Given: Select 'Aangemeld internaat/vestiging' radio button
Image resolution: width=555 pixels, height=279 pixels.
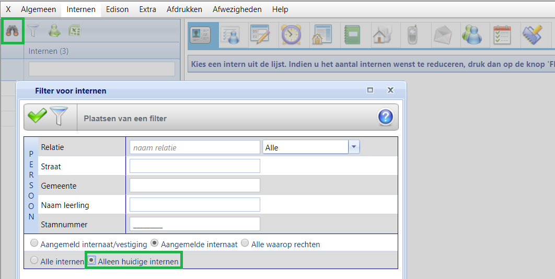Looking at the screenshot, I should point(34,243).
